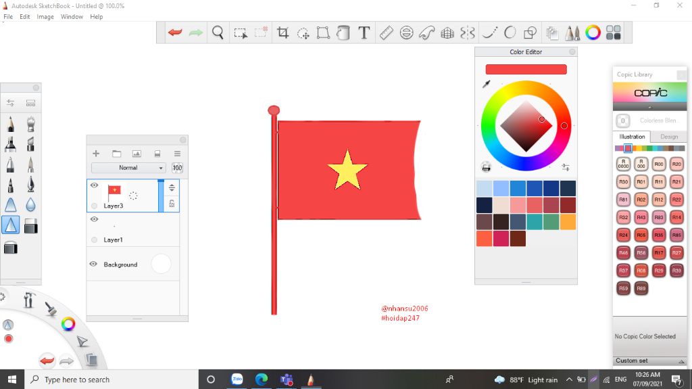The width and height of the screenshot is (692, 389).
Task: Toggle the circle marker on Layer1
Action: click(94, 239)
